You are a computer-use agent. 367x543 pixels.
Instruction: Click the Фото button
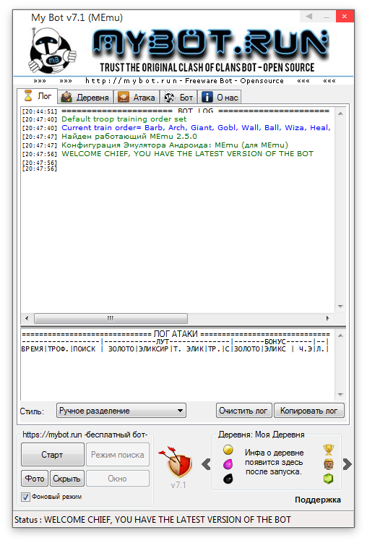tap(35, 478)
